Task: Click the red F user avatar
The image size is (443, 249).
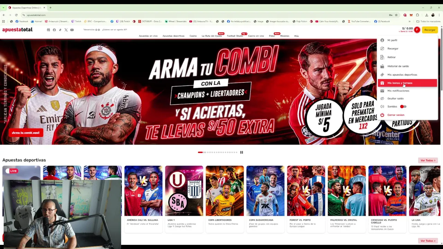Action: 417,30
